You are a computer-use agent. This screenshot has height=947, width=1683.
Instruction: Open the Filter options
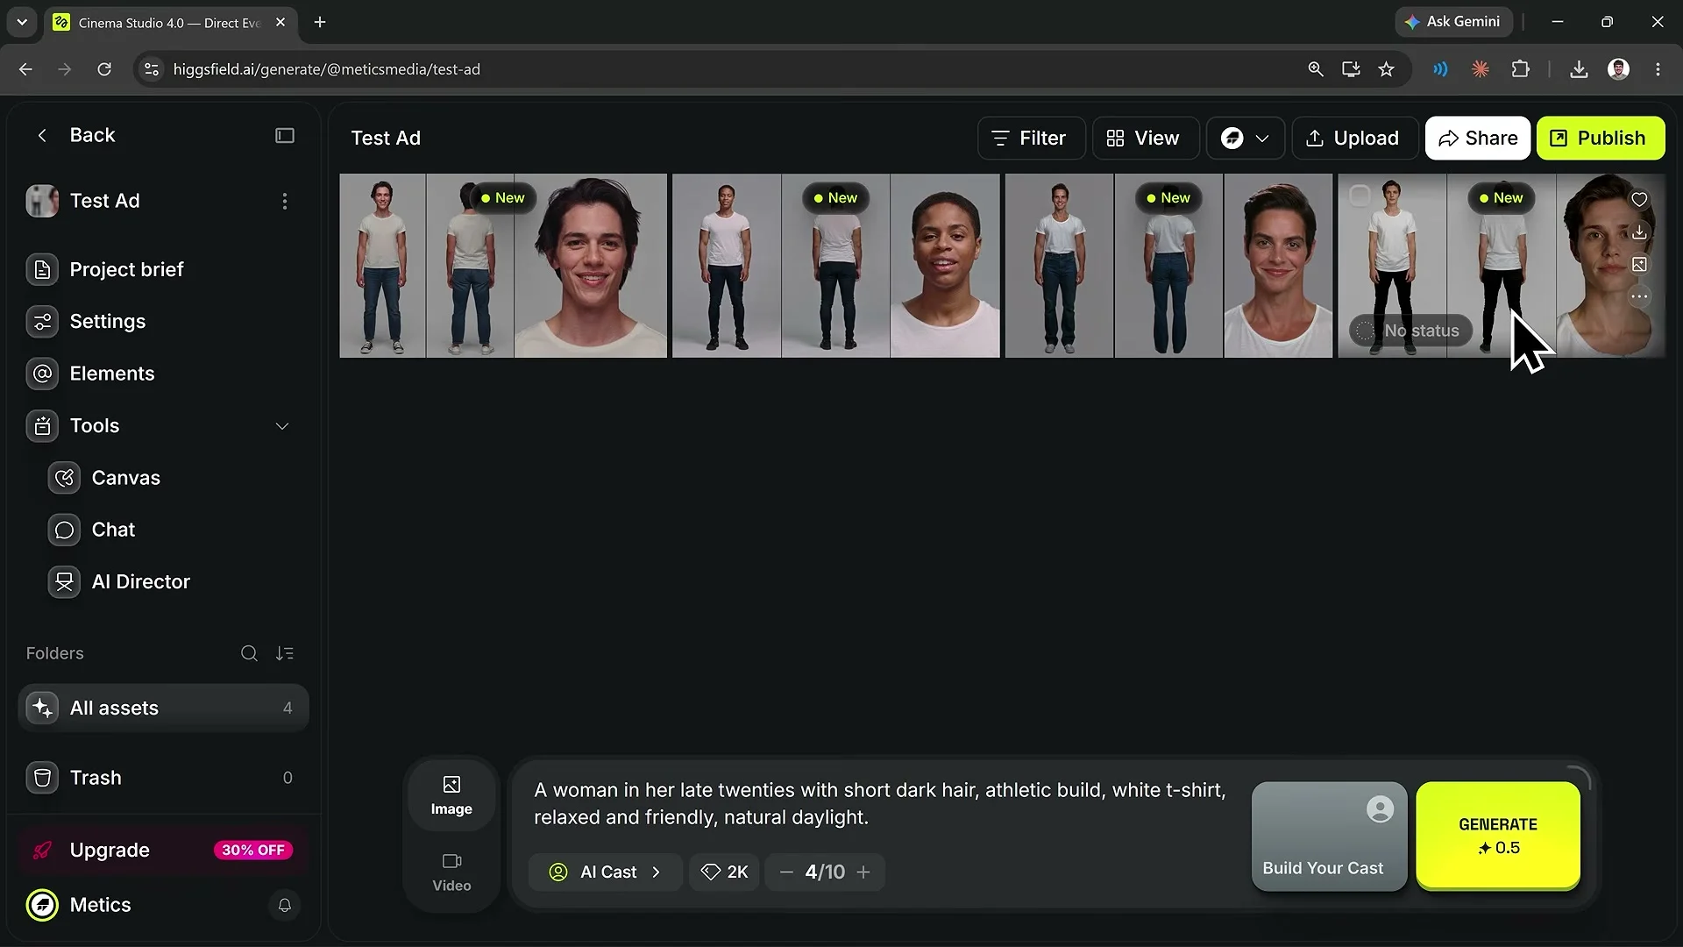click(1031, 139)
